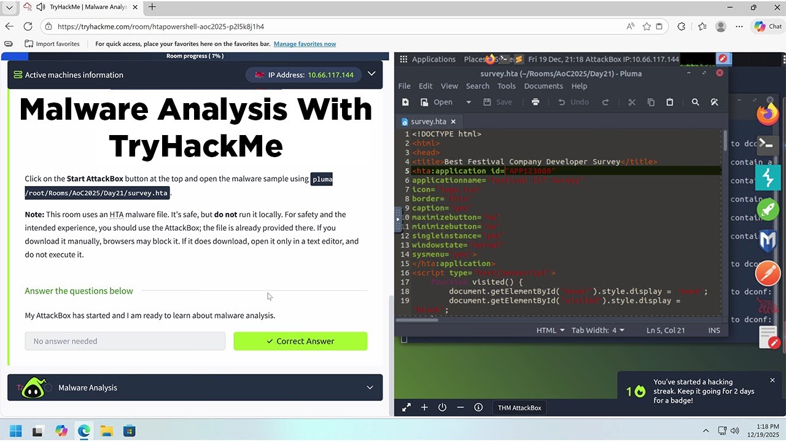Open File Explorer from the taskbar
This screenshot has width=786, height=442.
[106, 431]
